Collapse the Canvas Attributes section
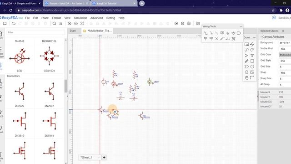 (261, 37)
